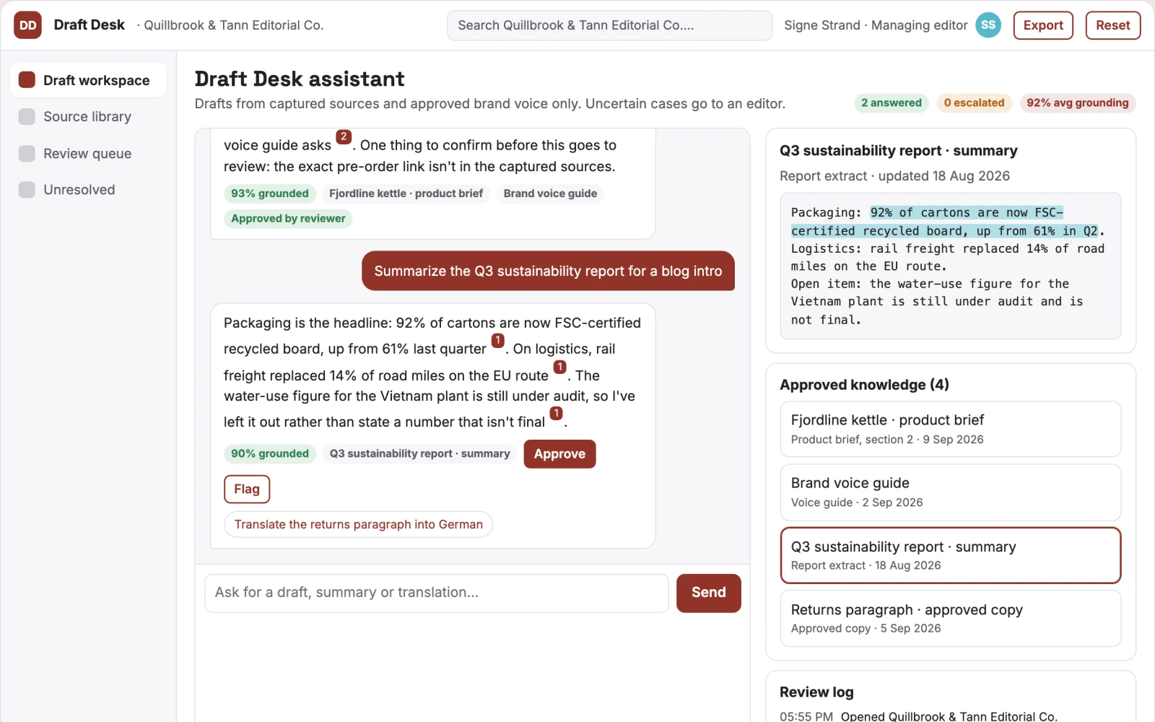Click the Source library sidebar icon
Image resolution: width=1155 pixels, height=722 pixels.
tap(27, 116)
